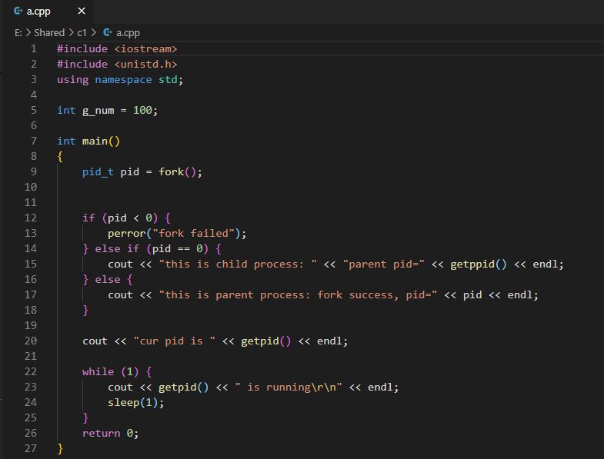Click the string "parent pid="
Viewport: 604px width, 459px height.
coord(384,264)
